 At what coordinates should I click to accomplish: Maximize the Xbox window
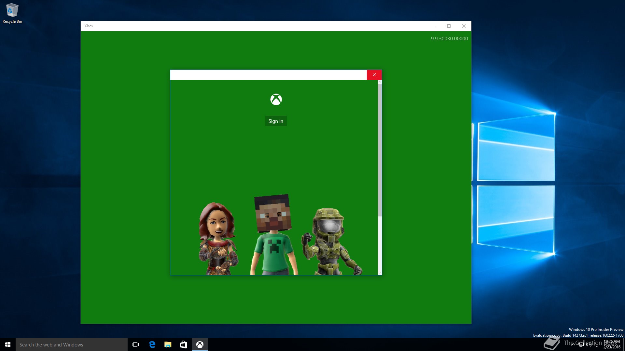click(x=449, y=26)
